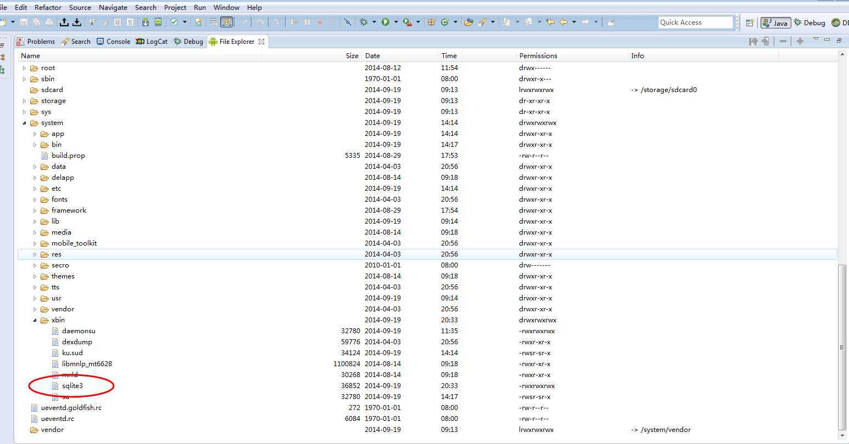Click the Time column header
This screenshot has width=849, height=444.
click(477, 55)
